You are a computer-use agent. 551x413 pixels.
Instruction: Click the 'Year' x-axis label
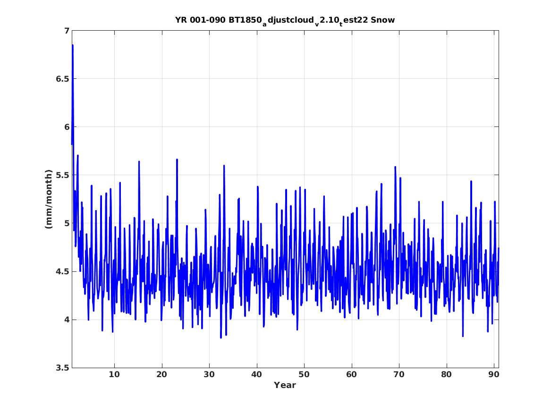pos(285,385)
